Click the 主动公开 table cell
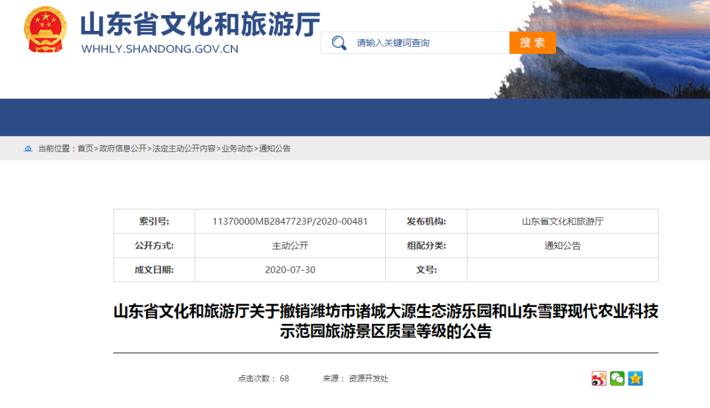710x408 pixels. 290,246
